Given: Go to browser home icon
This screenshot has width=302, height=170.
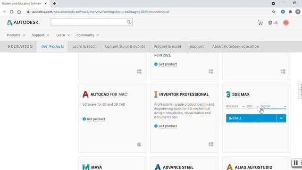Looking at the screenshot, I should [x=19, y=12].
